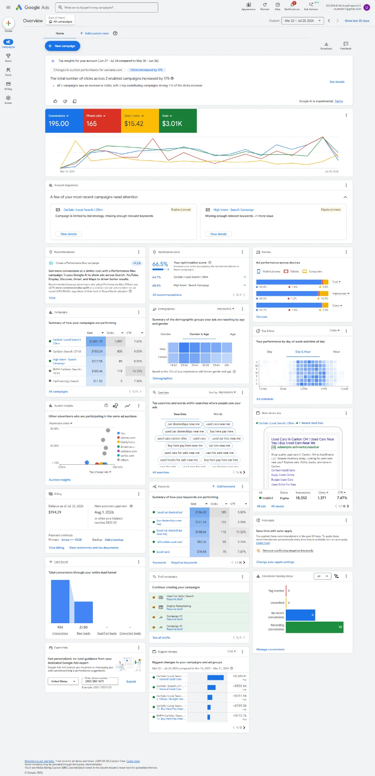Open Conversions metric dropdown
375x776 pixels.
coord(59,116)
